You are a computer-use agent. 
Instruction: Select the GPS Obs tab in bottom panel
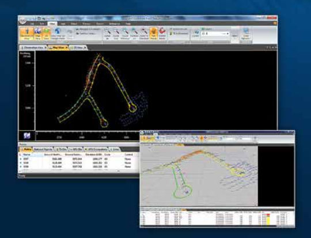[75, 149]
